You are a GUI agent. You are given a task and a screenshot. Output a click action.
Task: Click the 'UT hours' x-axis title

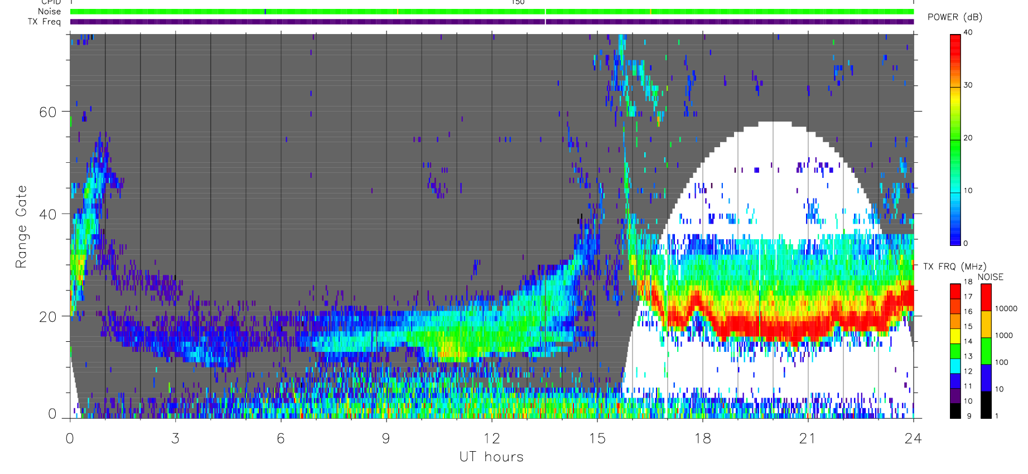click(x=491, y=457)
